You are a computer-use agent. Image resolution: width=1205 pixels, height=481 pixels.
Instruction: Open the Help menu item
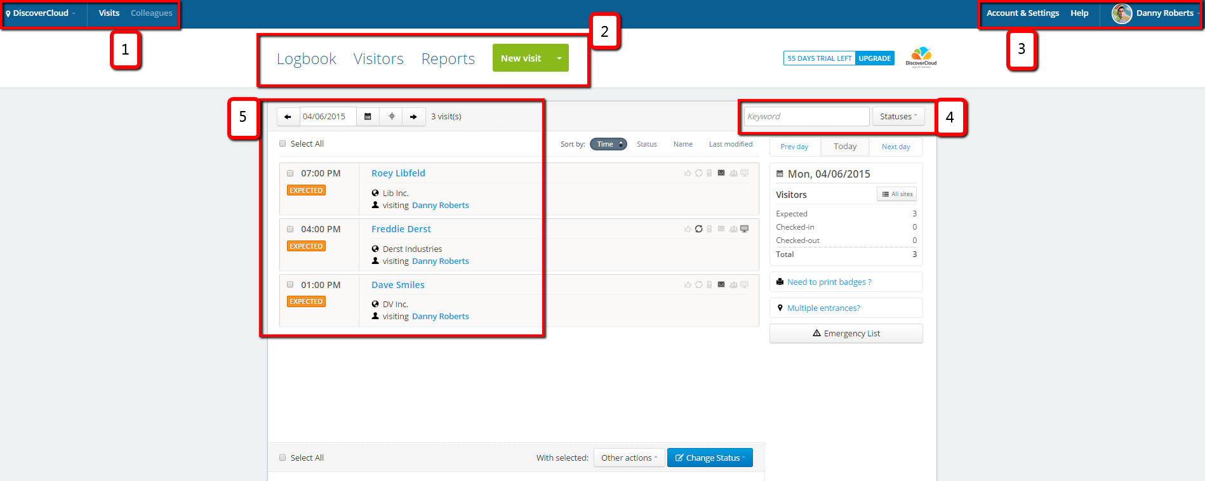pos(1079,13)
